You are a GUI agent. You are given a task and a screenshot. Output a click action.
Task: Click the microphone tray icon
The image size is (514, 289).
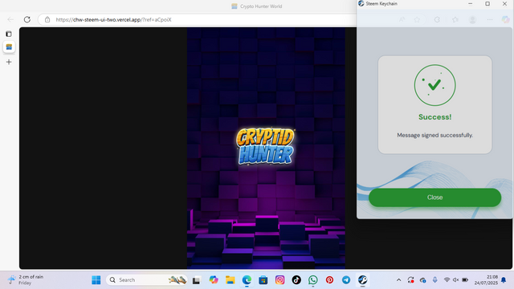[434, 280]
